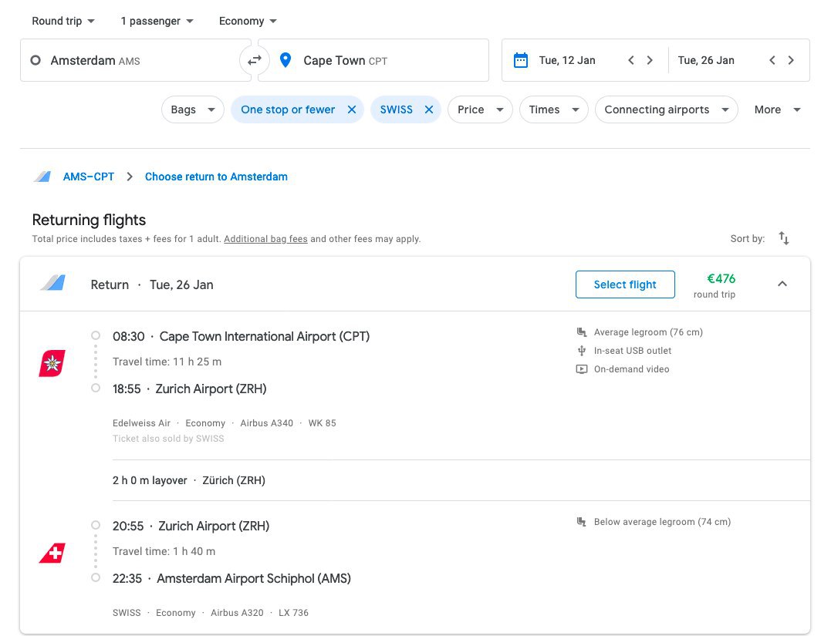Remove the One stop or fewer filter
Screen dimensions: 821x636
pyautogui.click(x=352, y=109)
